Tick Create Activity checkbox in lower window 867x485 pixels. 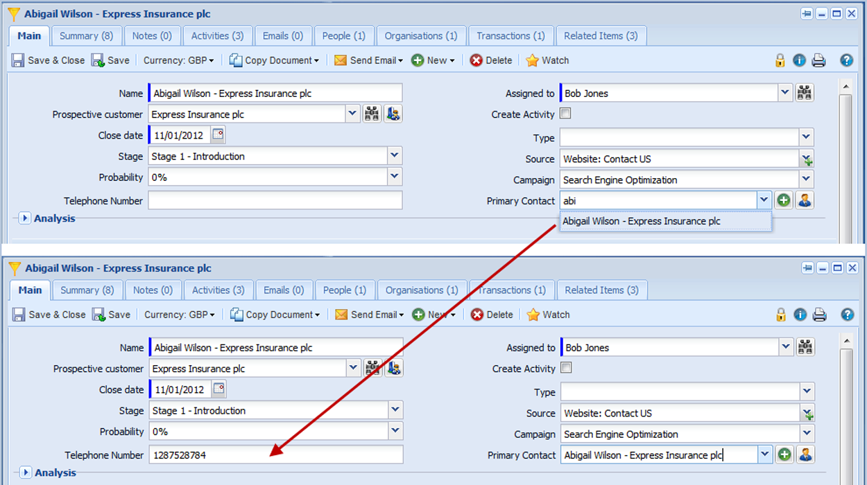coord(566,368)
